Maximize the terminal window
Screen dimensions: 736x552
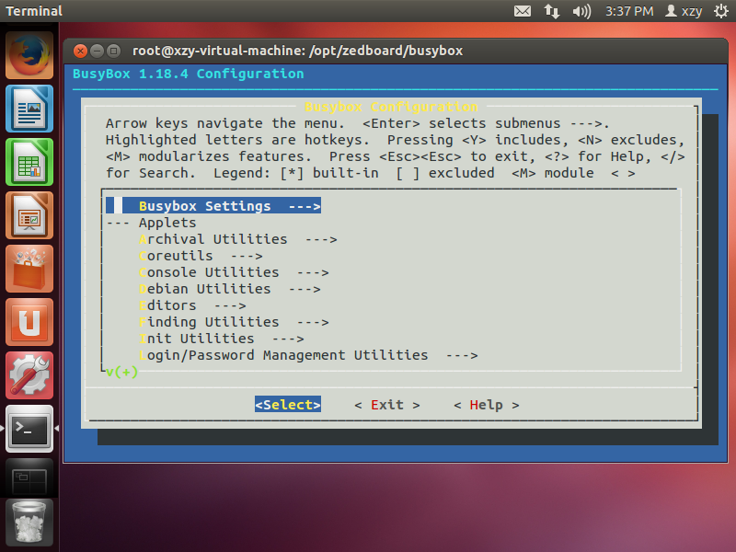[113, 51]
